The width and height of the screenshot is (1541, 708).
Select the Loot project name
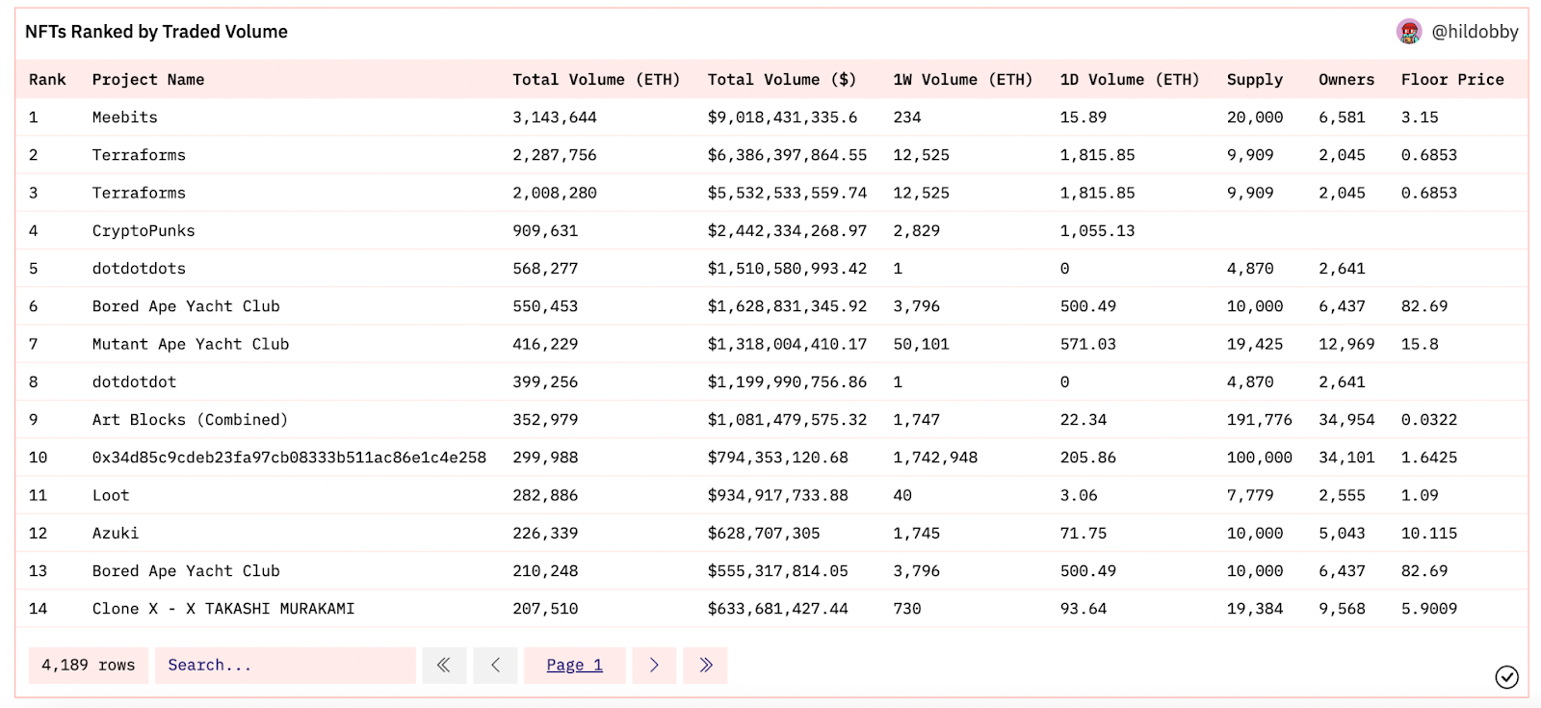[x=111, y=495]
